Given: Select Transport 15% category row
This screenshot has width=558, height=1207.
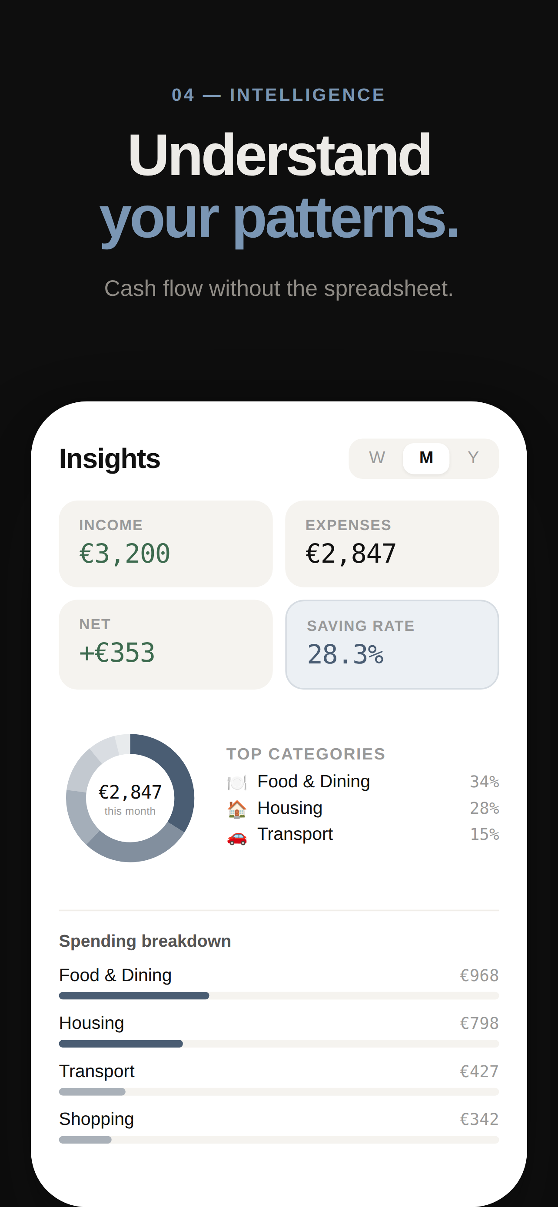Looking at the screenshot, I should pyautogui.click(x=362, y=834).
